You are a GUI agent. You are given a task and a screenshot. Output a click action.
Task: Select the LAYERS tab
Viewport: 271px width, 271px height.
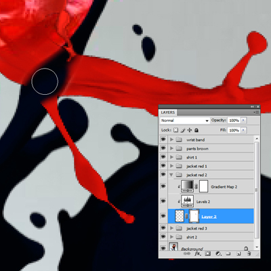pyautogui.click(x=168, y=112)
